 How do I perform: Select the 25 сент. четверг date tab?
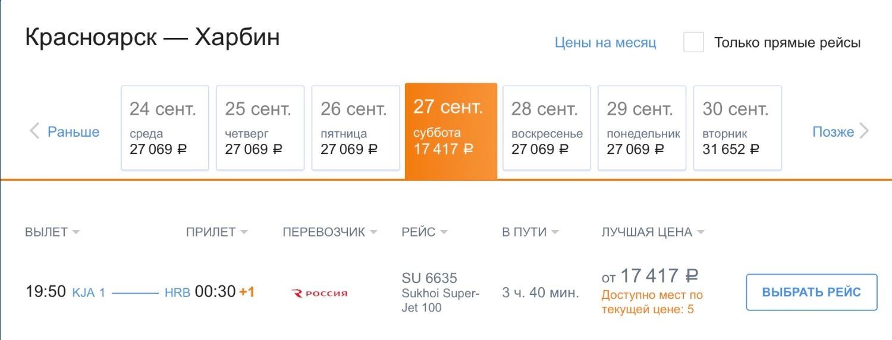tap(260, 128)
